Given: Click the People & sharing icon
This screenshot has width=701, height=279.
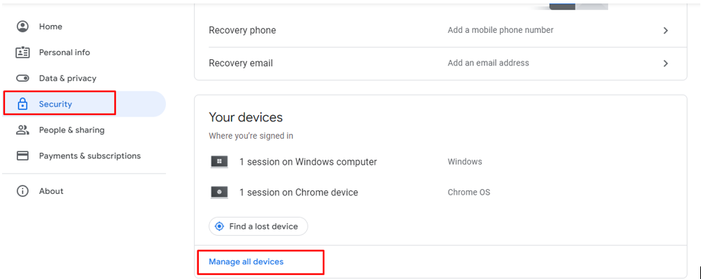Looking at the screenshot, I should click(x=22, y=130).
